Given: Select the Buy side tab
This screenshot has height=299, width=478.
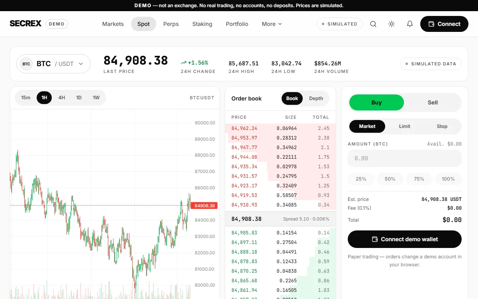Looking at the screenshot, I should (x=376, y=102).
